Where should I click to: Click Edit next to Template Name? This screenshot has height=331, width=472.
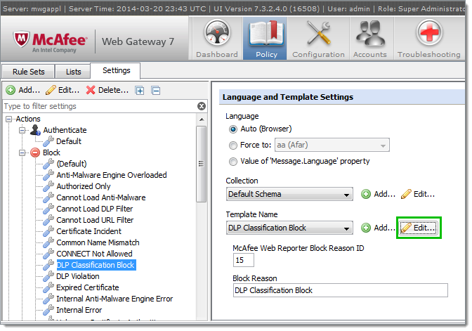click(419, 228)
